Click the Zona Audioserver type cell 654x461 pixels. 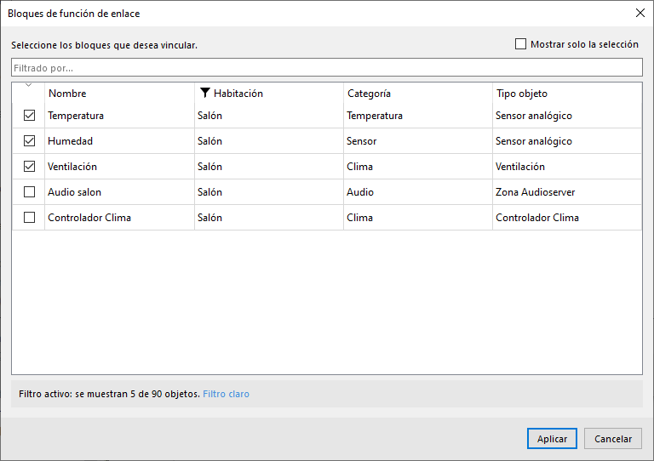pyautogui.click(x=535, y=192)
